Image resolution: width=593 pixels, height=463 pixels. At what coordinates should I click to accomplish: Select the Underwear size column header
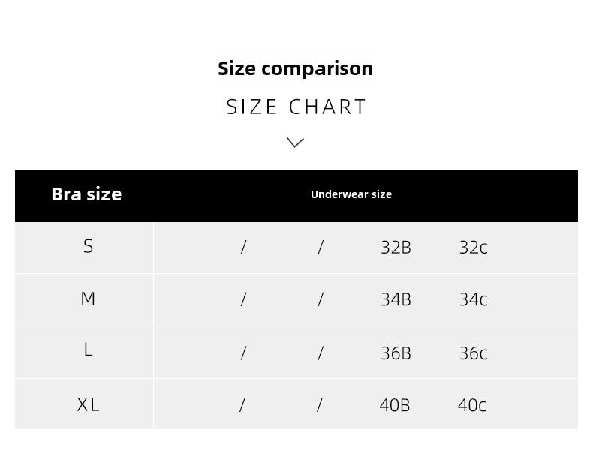point(351,194)
